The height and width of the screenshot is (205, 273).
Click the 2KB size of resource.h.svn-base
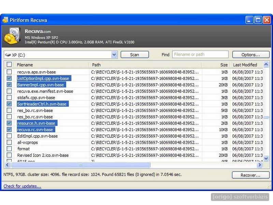224,123
